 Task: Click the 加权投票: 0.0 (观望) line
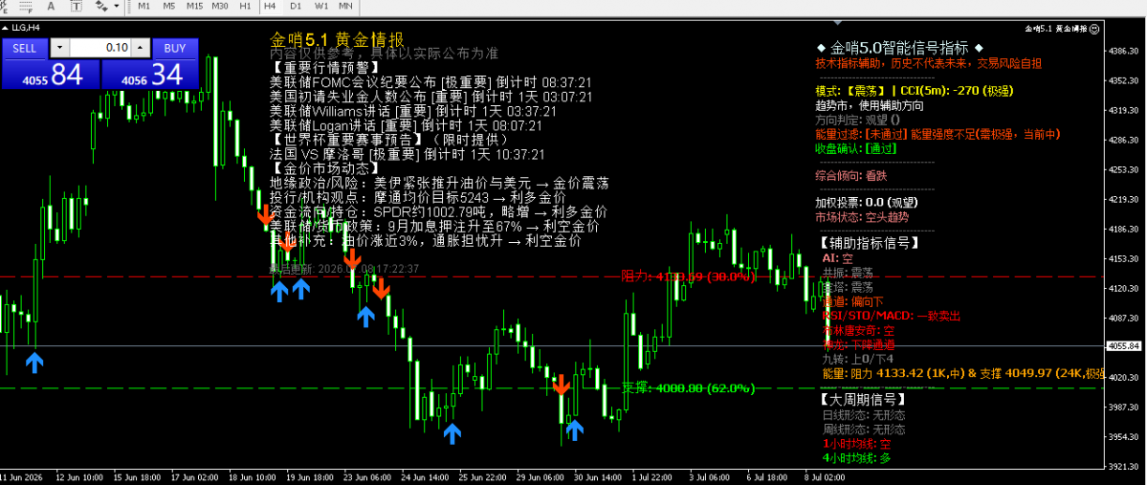[866, 204]
